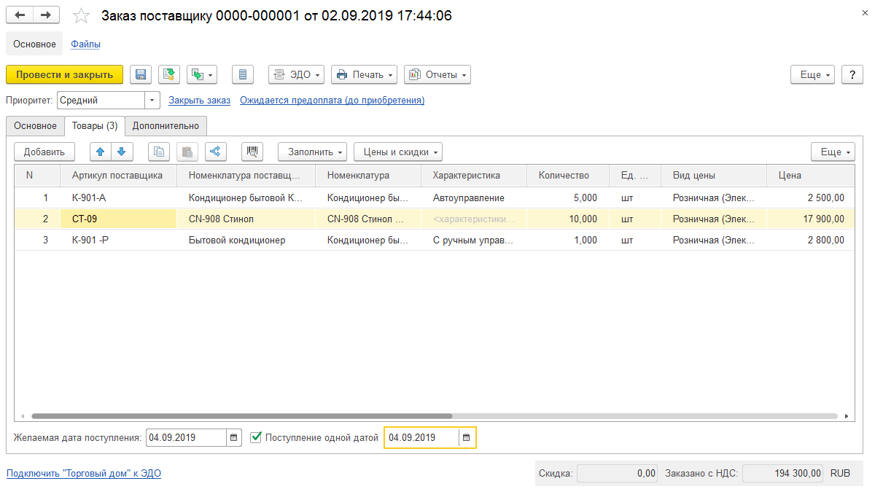Open the Цены и скидки dropdown
This screenshot has width=875, height=489.
coord(398,152)
